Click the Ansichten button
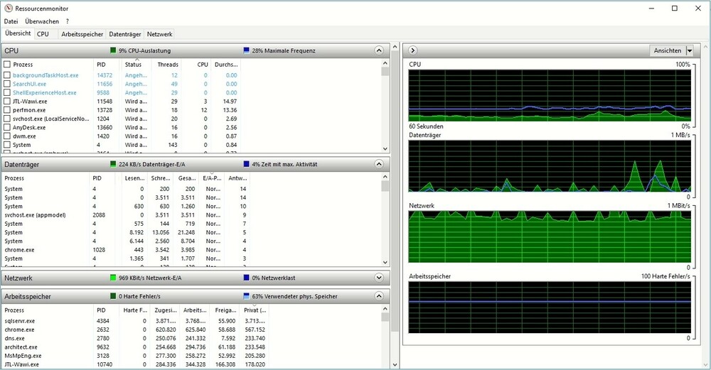This screenshot has height=370, width=711. (667, 50)
